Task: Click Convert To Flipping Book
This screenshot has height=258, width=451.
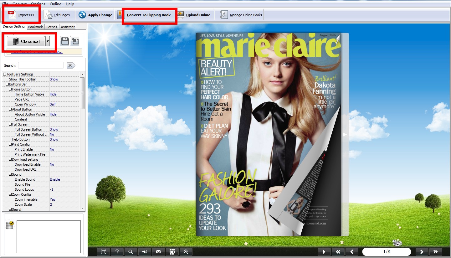Action: pos(149,15)
